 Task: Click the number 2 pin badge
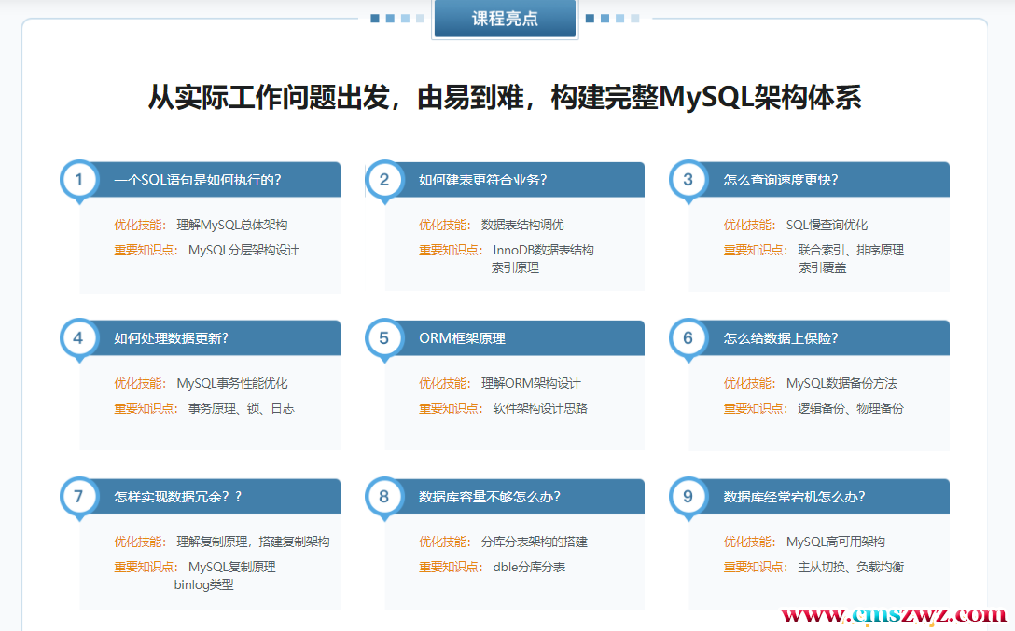[383, 180]
